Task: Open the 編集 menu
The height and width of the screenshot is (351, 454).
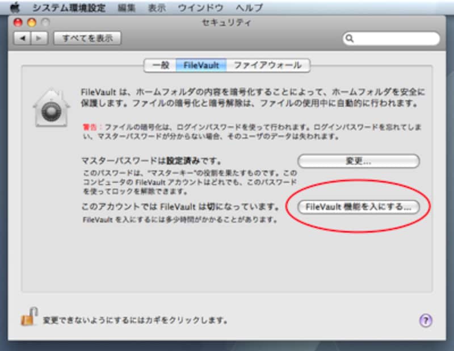Action: point(127,7)
